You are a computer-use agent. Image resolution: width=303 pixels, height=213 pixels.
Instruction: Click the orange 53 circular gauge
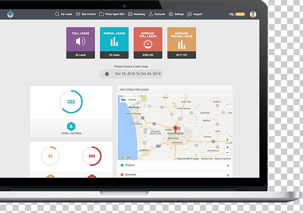50,156
